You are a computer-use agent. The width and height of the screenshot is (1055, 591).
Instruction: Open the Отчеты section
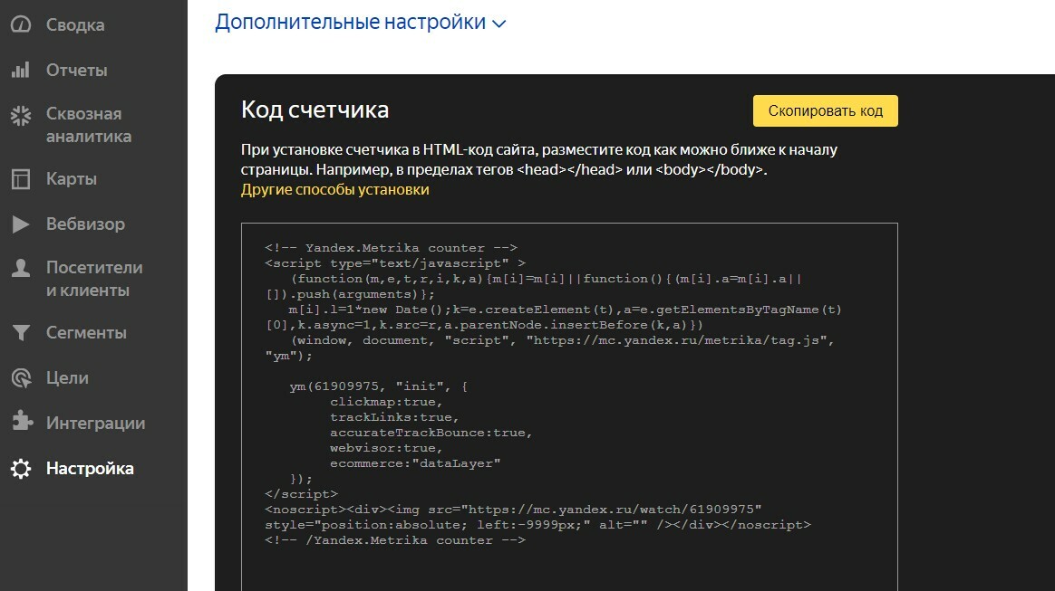[77, 70]
